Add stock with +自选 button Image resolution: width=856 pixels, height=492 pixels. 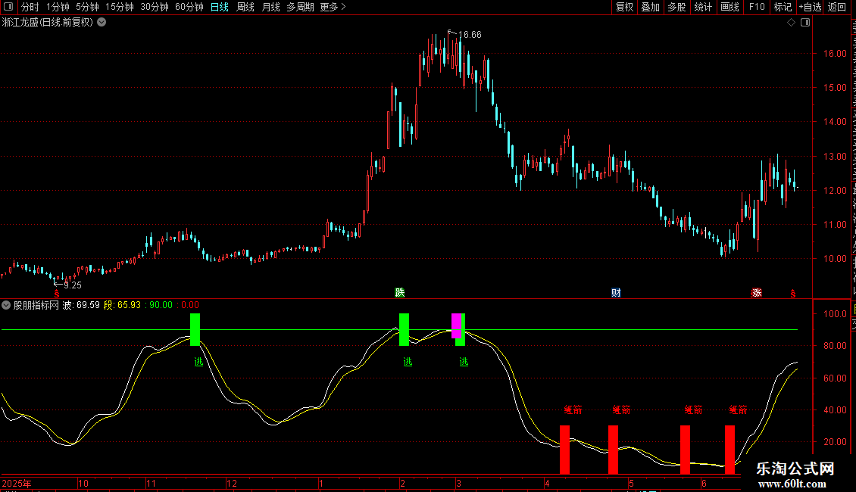point(810,7)
